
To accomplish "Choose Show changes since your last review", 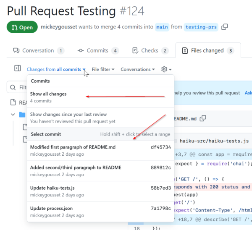I will pos(101,118).
